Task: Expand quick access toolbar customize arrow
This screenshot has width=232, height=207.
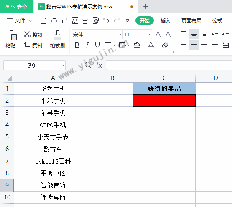Action: 127,21
